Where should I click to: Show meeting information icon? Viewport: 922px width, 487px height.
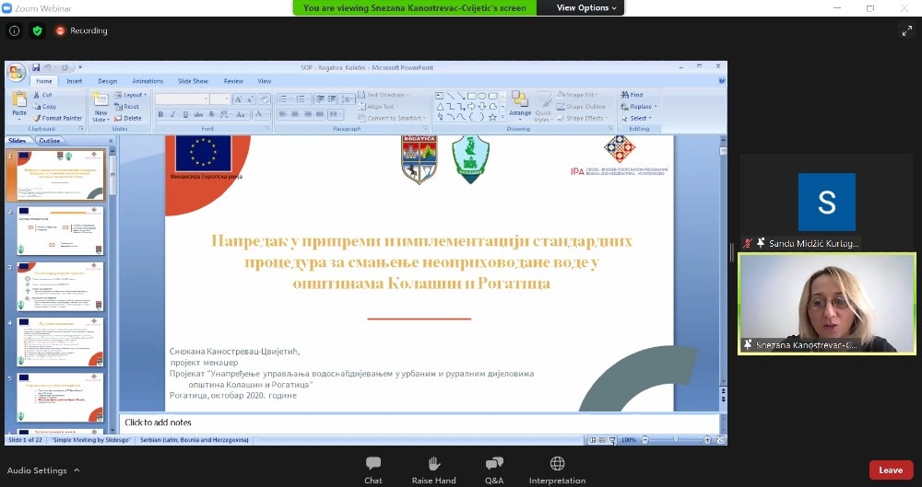pyautogui.click(x=14, y=30)
